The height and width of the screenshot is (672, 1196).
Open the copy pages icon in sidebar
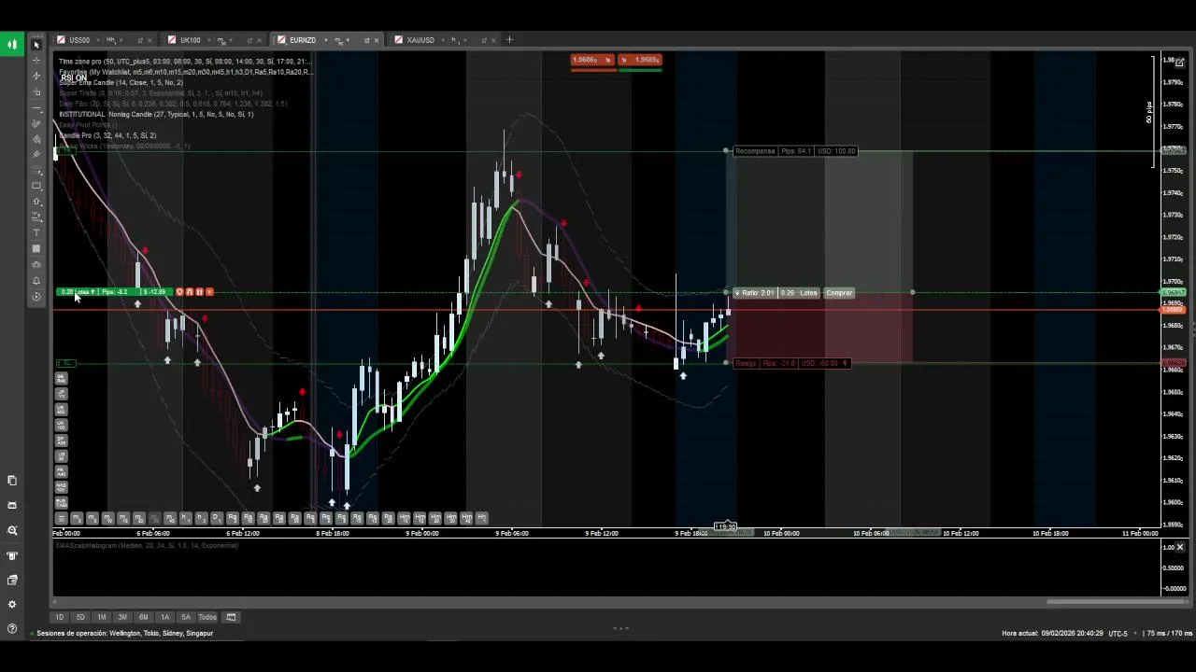point(12,480)
